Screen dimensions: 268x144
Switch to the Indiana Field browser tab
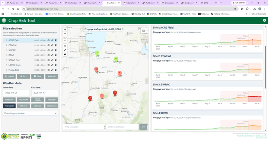tap(131, 3)
